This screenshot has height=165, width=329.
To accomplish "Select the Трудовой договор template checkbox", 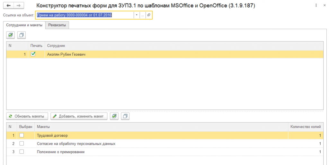I will pos(22,135).
